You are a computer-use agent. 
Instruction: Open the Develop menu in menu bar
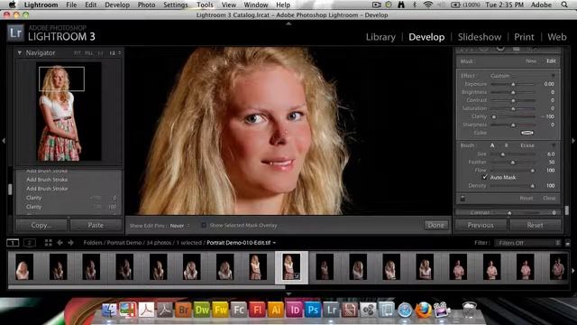[117, 5]
